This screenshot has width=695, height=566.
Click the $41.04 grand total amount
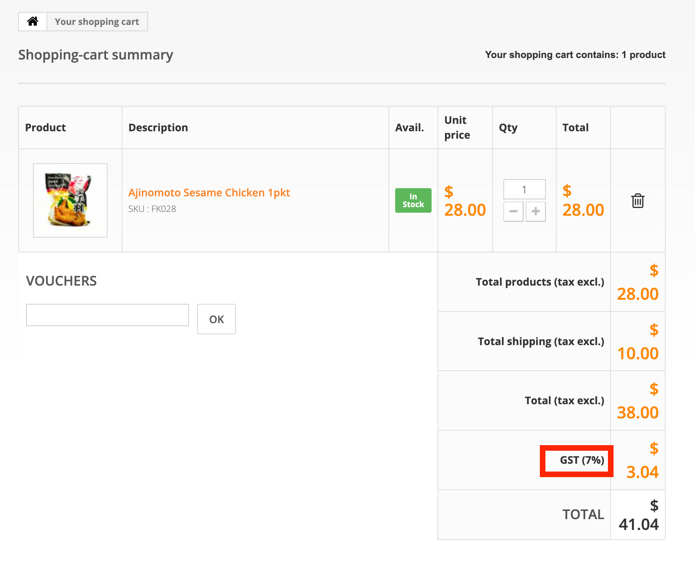pos(638,524)
